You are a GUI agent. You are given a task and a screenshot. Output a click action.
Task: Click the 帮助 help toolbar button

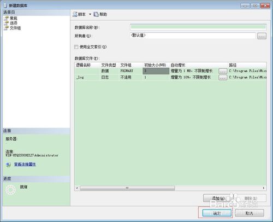pos(100,14)
